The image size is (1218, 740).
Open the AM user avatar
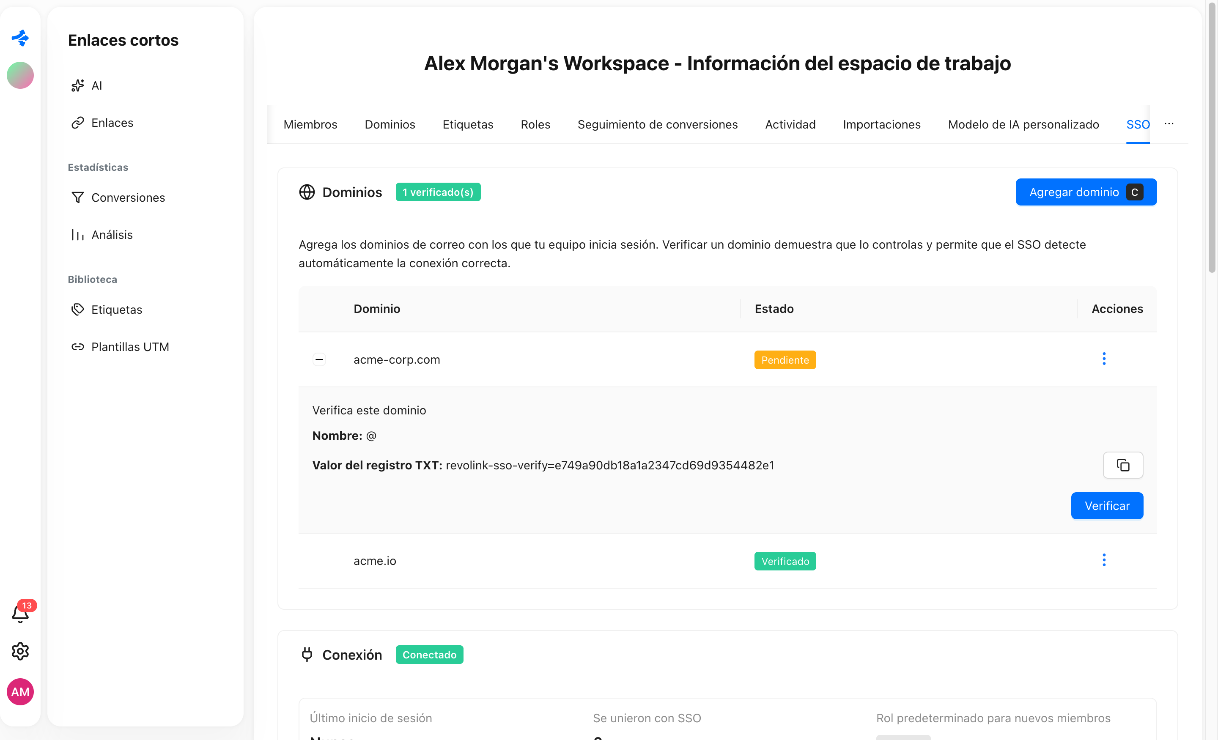[x=20, y=691]
